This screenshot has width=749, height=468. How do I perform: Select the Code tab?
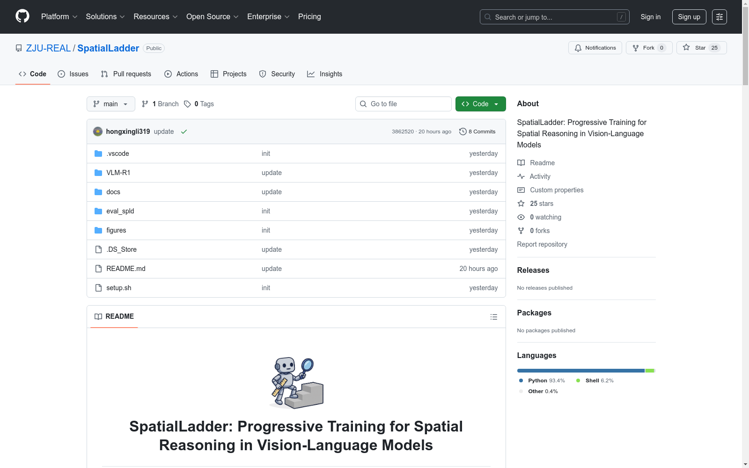[x=33, y=74]
